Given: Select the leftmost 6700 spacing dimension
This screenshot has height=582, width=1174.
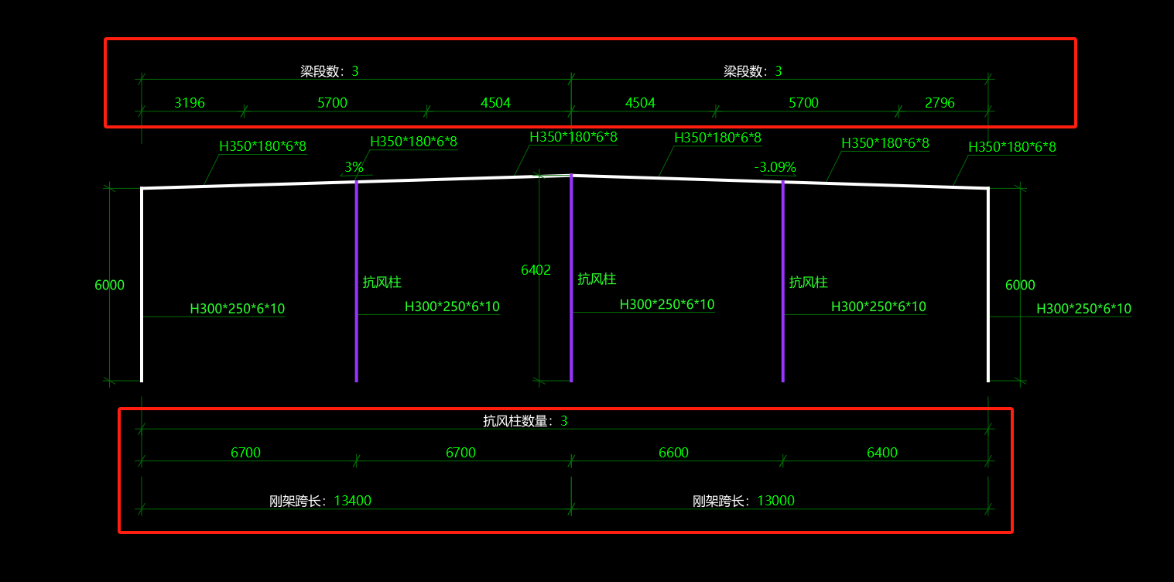Looking at the screenshot, I should coord(245,453).
